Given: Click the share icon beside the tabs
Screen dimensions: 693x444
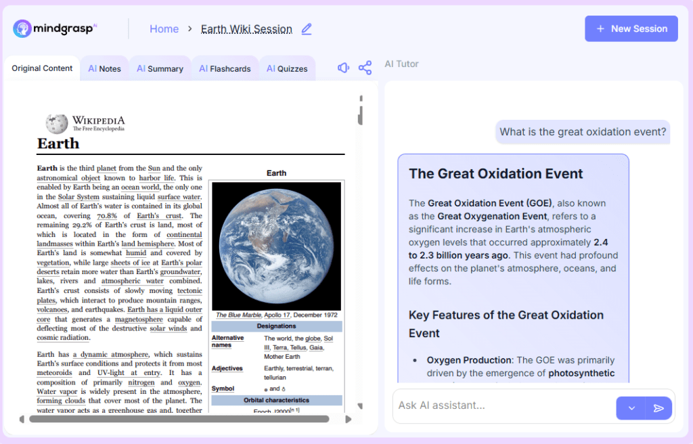Looking at the screenshot, I should click(x=365, y=68).
